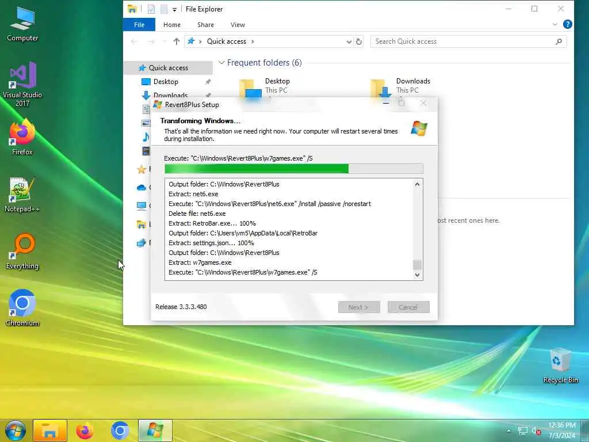Open the Desktop frequent folder
This screenshot has height=442, width=589.
(265, 87)
